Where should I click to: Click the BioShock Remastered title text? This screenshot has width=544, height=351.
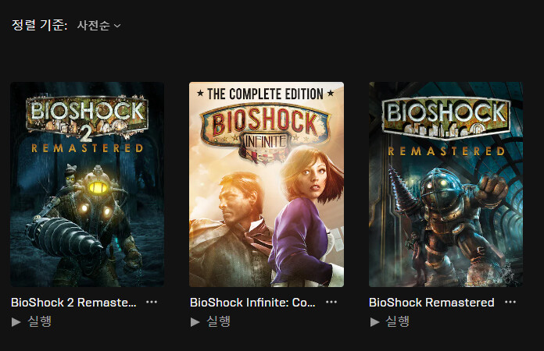point(431,302)
